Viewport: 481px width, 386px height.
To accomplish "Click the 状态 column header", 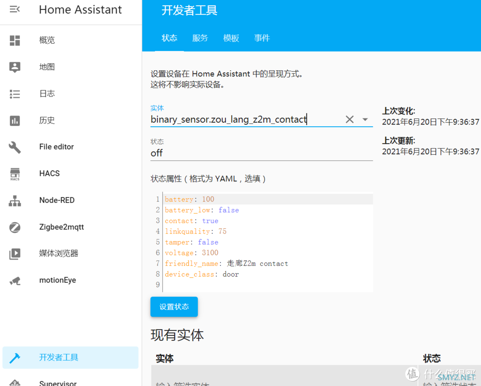I will pos(432,358).
